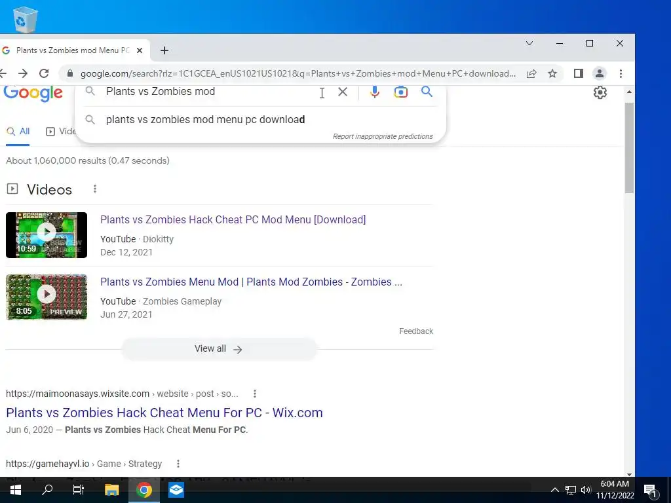The image size is (671, 503).
Task: View site information via the lock icon
Action: (70, 73)
